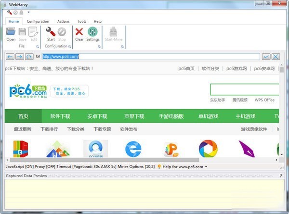Open the Actions ribbon tab
Image resolution: width=289 pixels, height=214 pixels.
64,21
